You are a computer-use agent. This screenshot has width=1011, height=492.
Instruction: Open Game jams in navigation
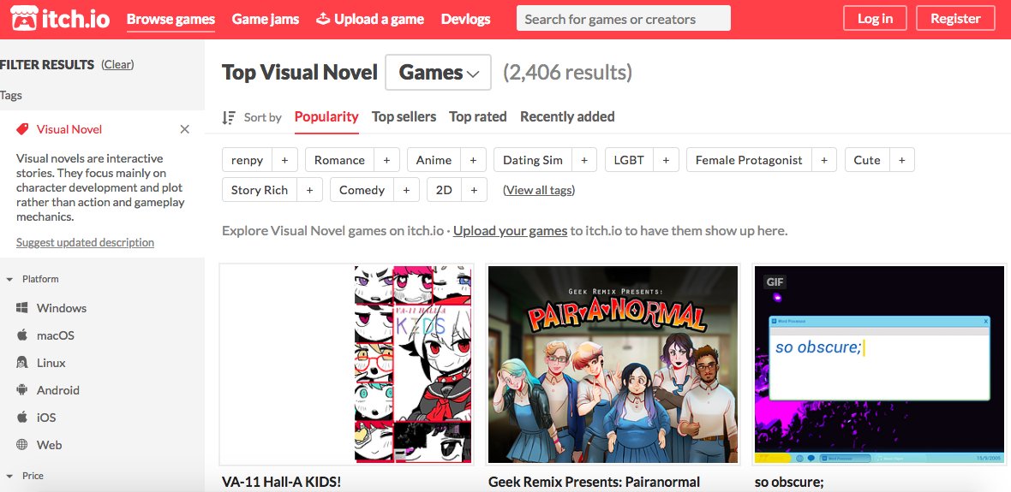pyautogui.click(x=266, y=19)
